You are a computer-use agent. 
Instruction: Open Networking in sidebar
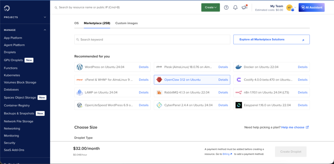click(x=12, y=129)
